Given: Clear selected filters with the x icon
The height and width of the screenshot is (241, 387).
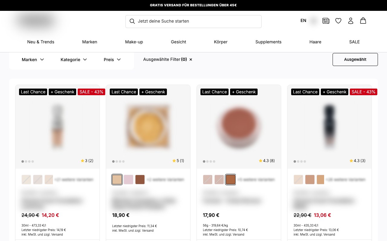Looking at the screenshot, I should (x=191, y=60).
